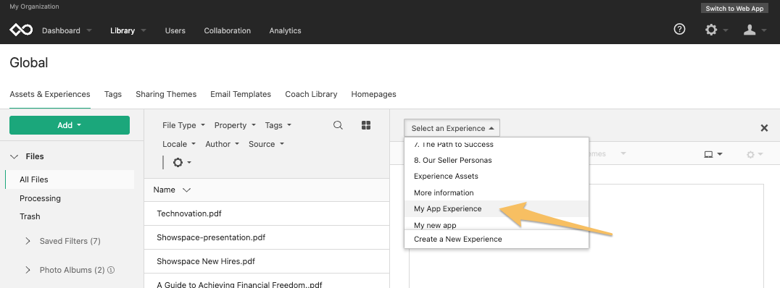Image resolution: width=780 pixels, height=288 pixels.
Task: Open the File Type filter dropdown
Action: [x=183, y=125]
